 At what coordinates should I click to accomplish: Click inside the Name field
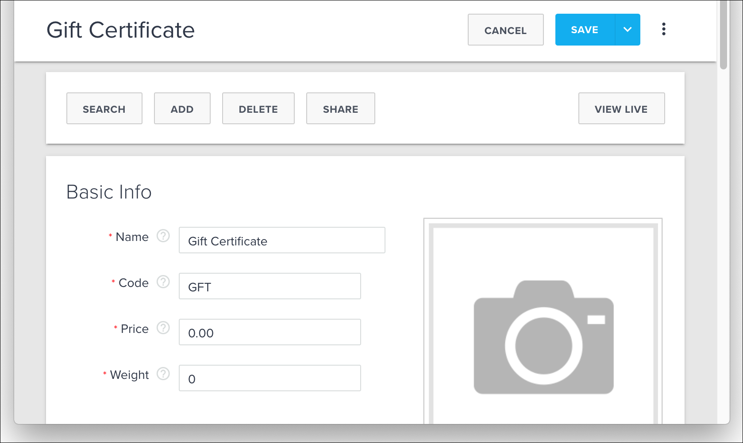[x=281, y=240]
